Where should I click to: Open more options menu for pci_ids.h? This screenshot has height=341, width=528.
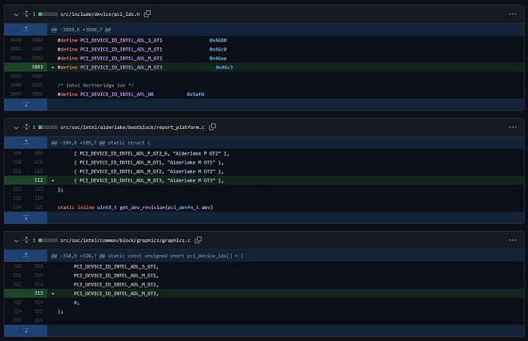(x=513, y=14)
